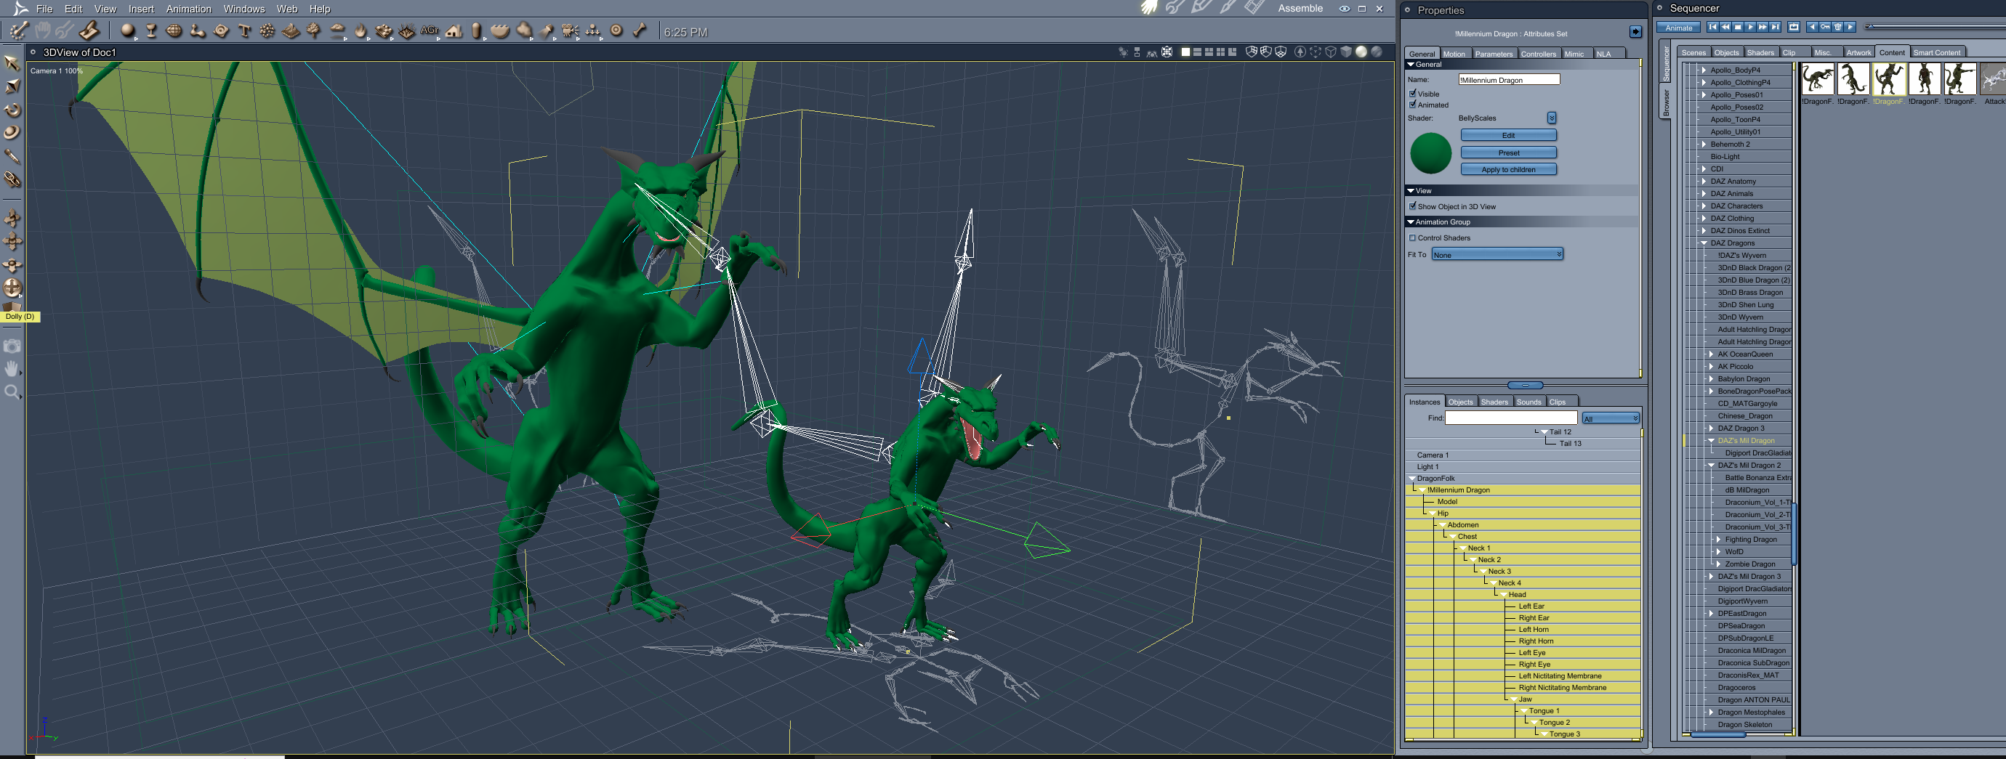Click the house scene icon
Screen dimensions: 2006x759
[454, 31]
